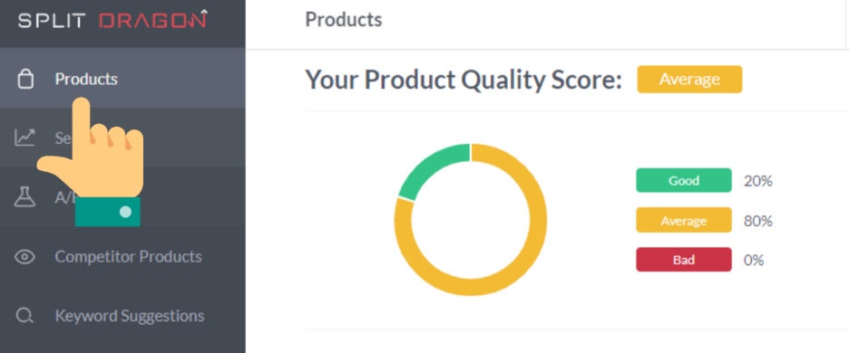Click the Competitor Products eye icon

(x=24, y=256)
